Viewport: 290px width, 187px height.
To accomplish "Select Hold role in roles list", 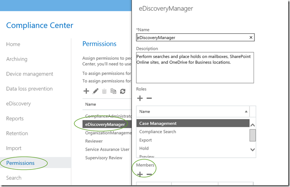I will (x=193, y=148).
